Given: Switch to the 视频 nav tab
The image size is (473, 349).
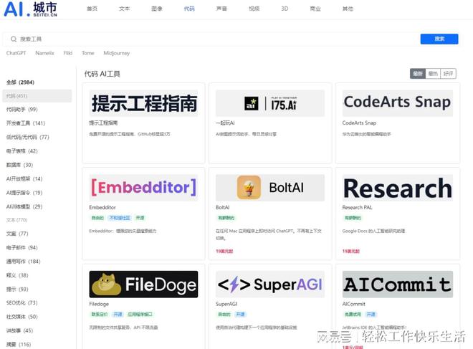Looking at the screenshot, I should pos(254,9).
